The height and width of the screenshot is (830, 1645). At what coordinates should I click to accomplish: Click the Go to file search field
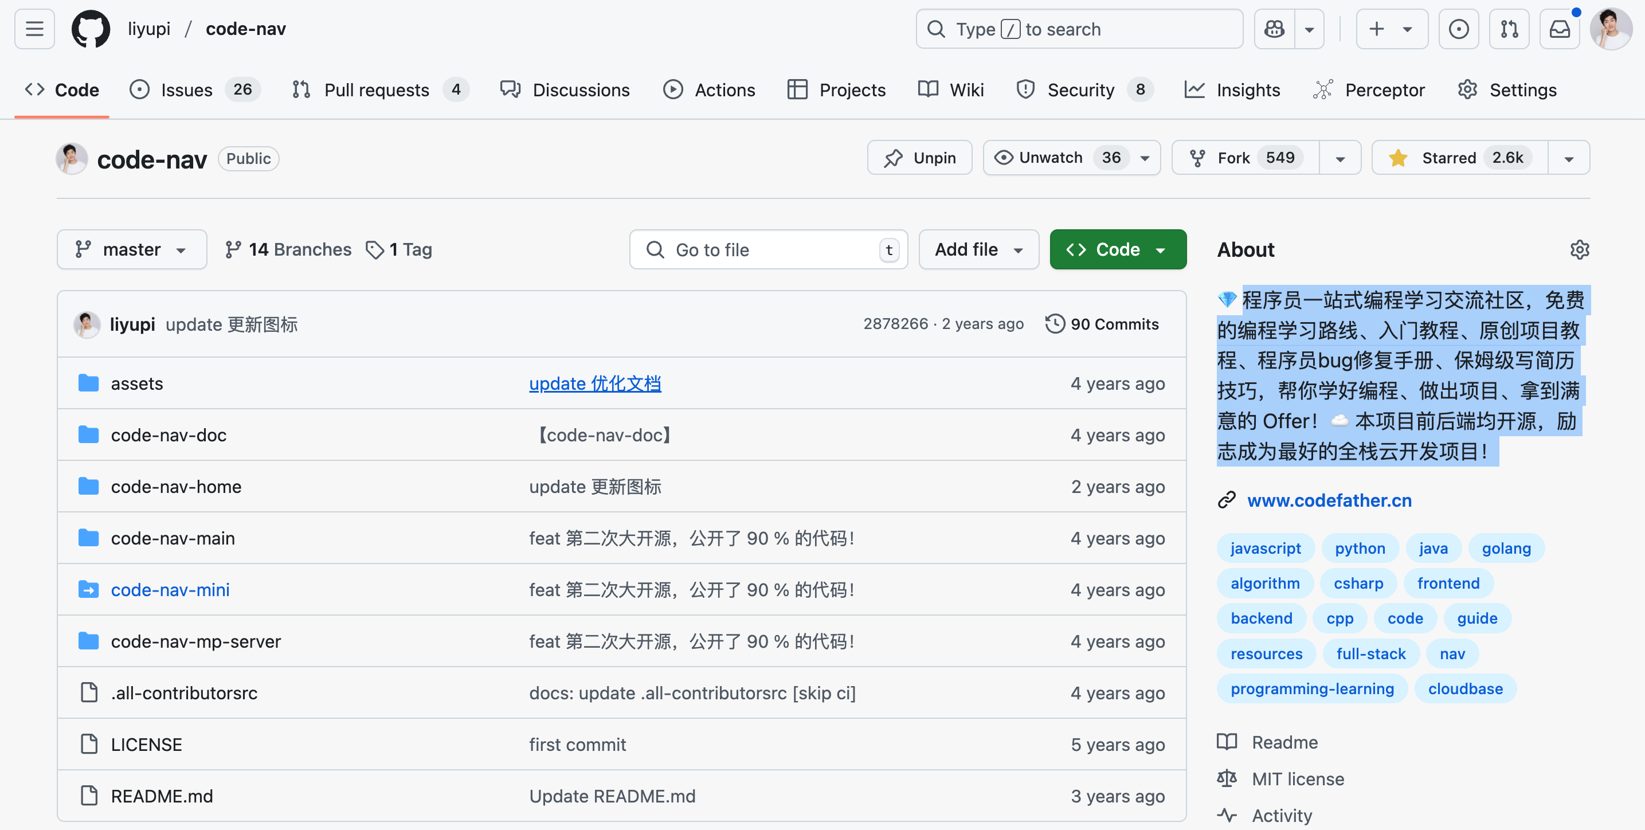pyautogui.click(x=766, y=250)
